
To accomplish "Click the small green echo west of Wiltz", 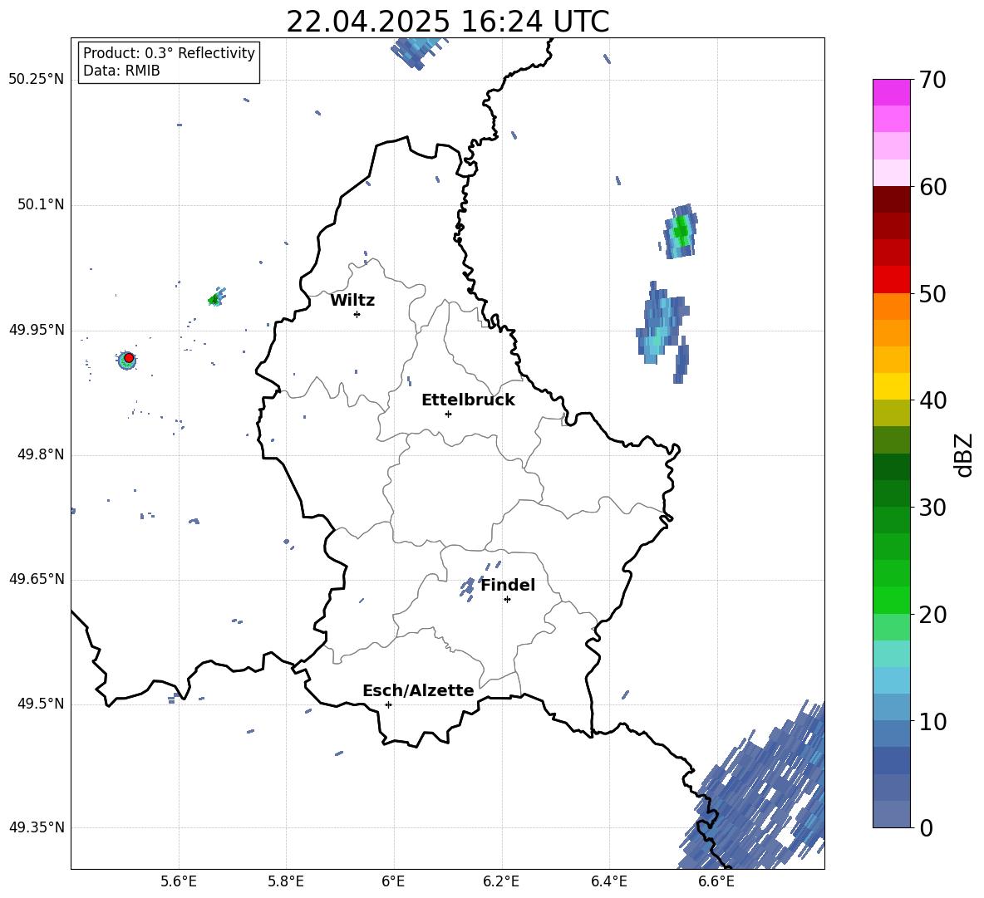I will [x=216, y=298].
